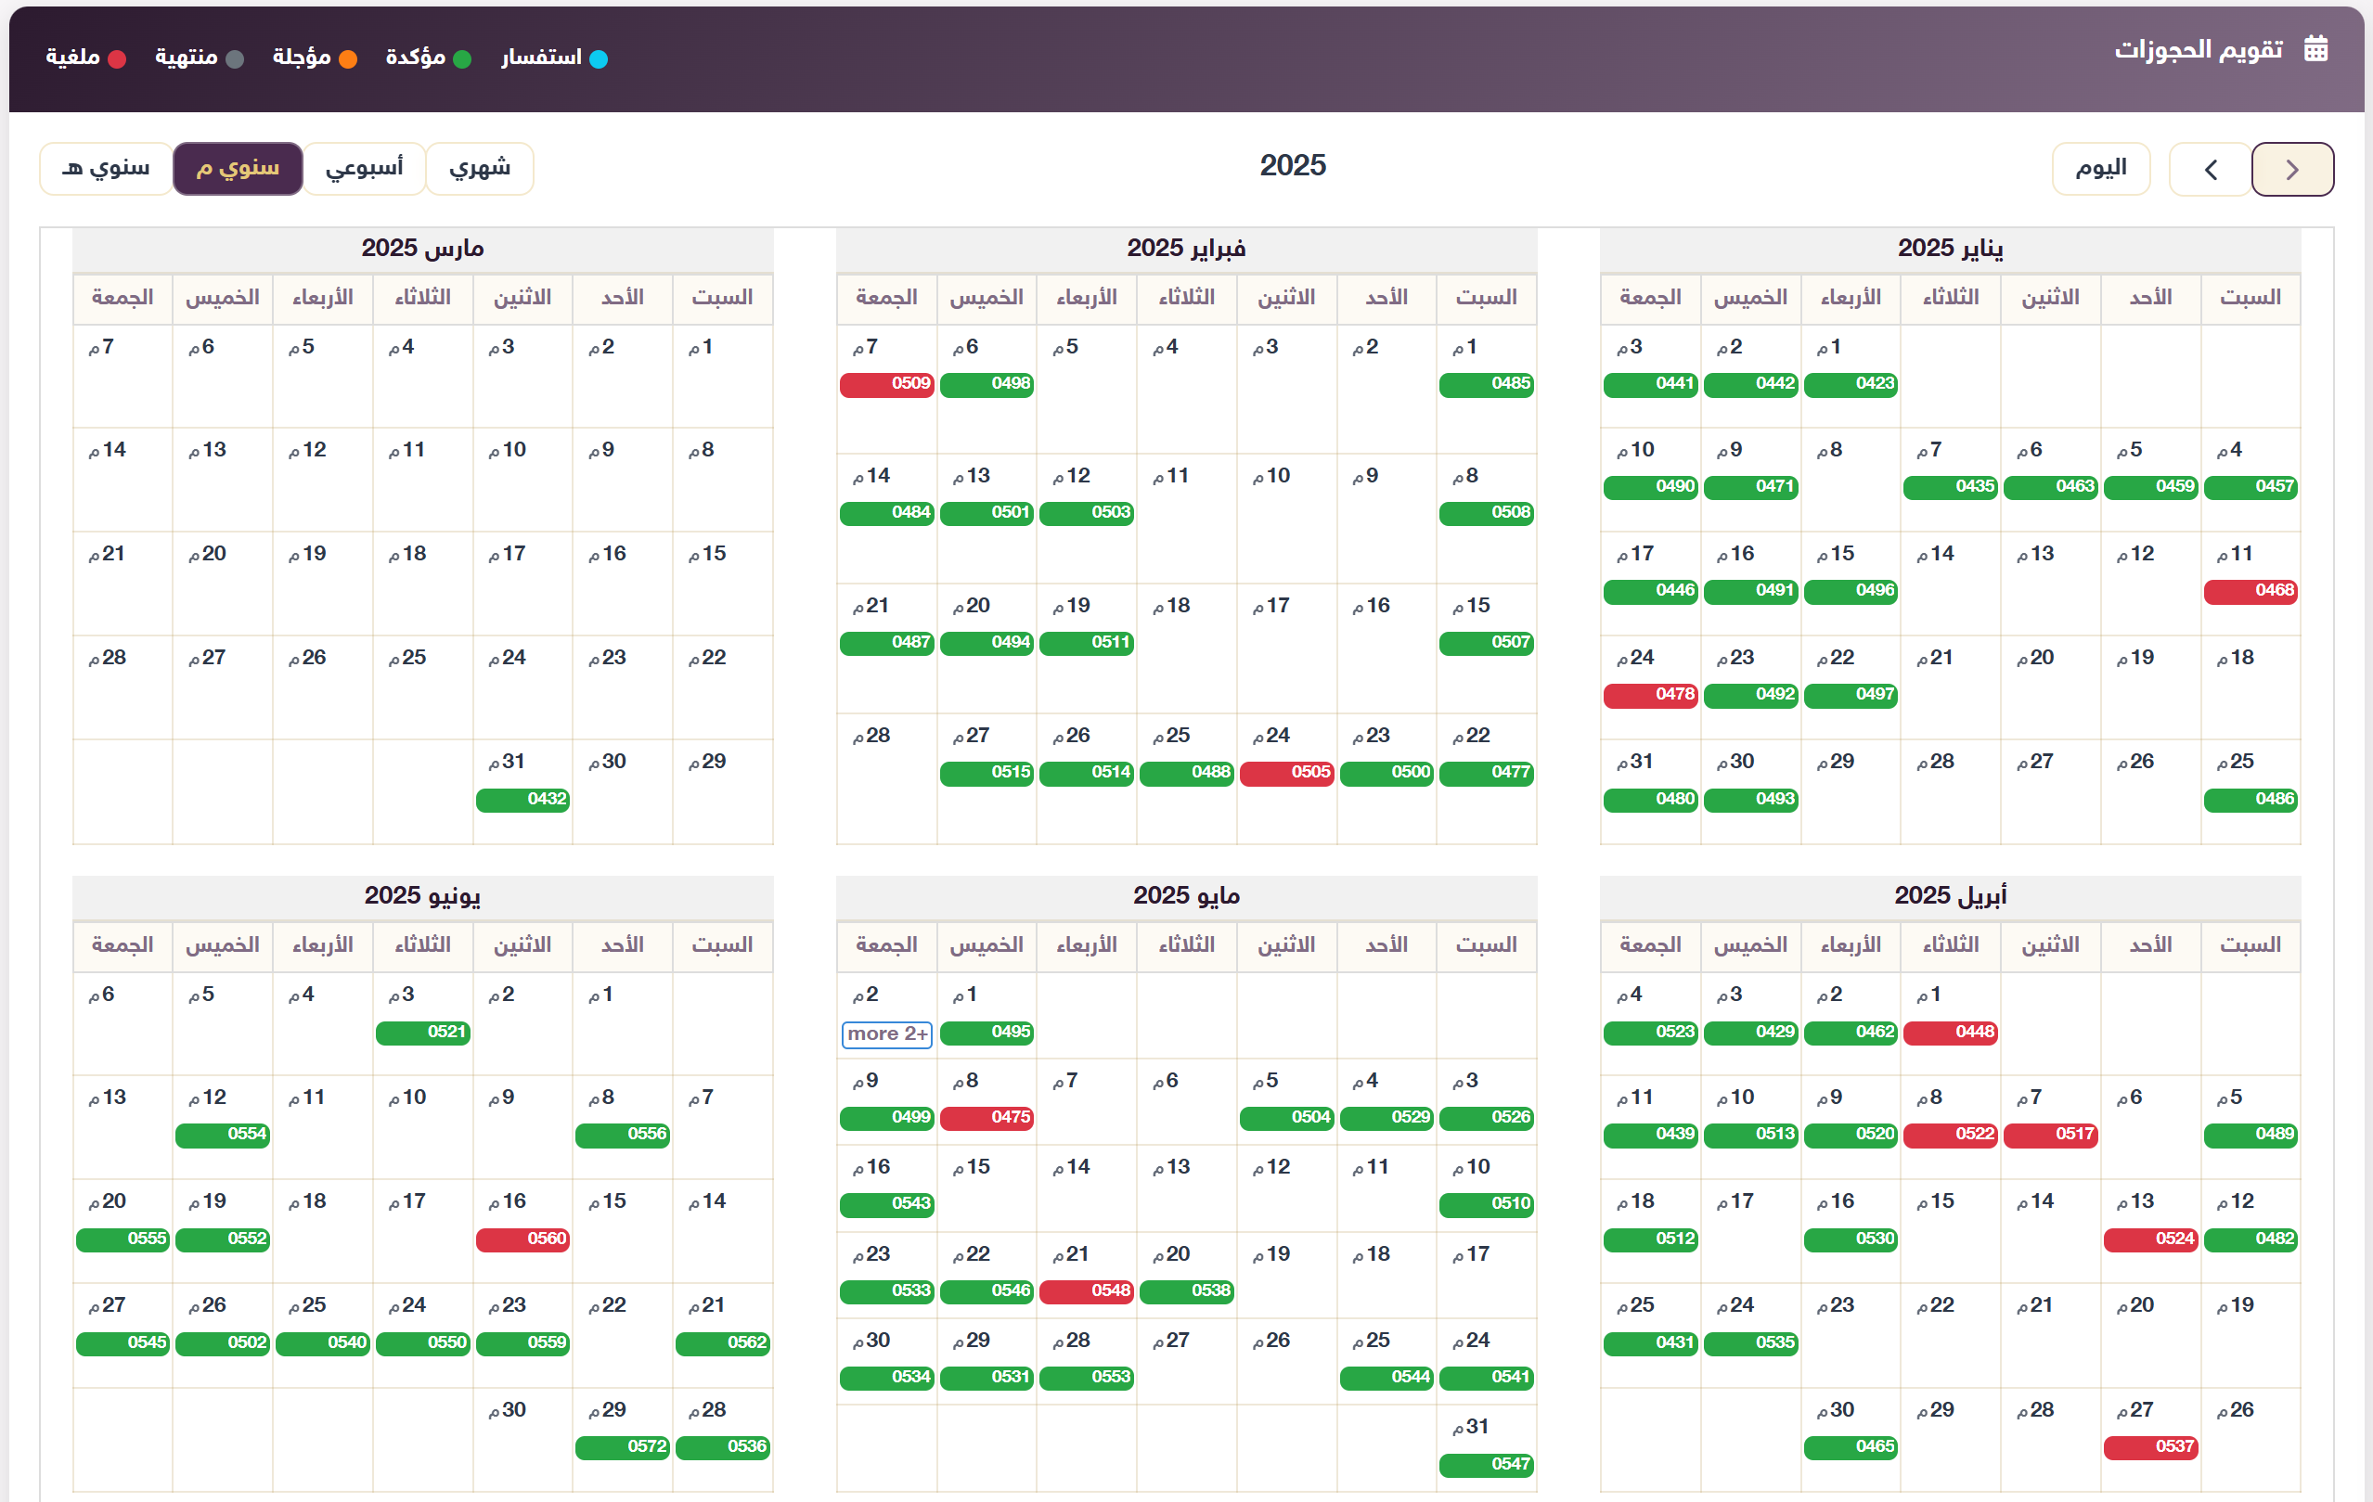
Task: Select booking 0556 on June 8
Action: pos(622,1135)
